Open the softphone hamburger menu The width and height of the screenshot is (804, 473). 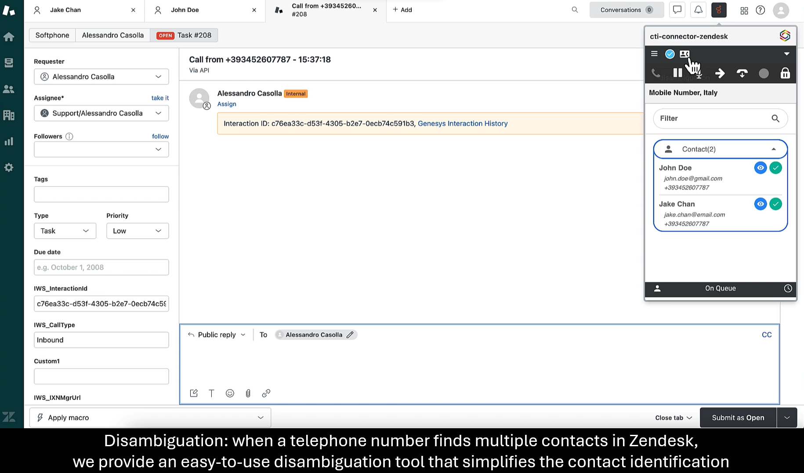[654, 54]
